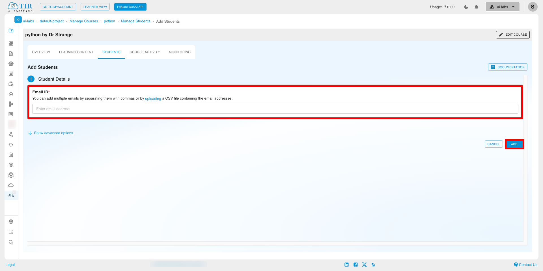Open the notifications bell
This screenshot has height=271, width=543.
coord(476,7)
